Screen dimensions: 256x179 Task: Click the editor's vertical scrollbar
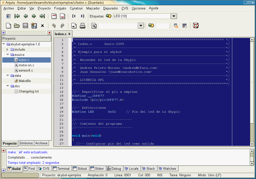[252, 82]
